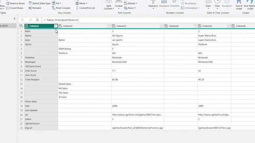This screenshot has width=255, height=143.
Task: Open the Date column dropdown
Action: [x=208, y=5]
